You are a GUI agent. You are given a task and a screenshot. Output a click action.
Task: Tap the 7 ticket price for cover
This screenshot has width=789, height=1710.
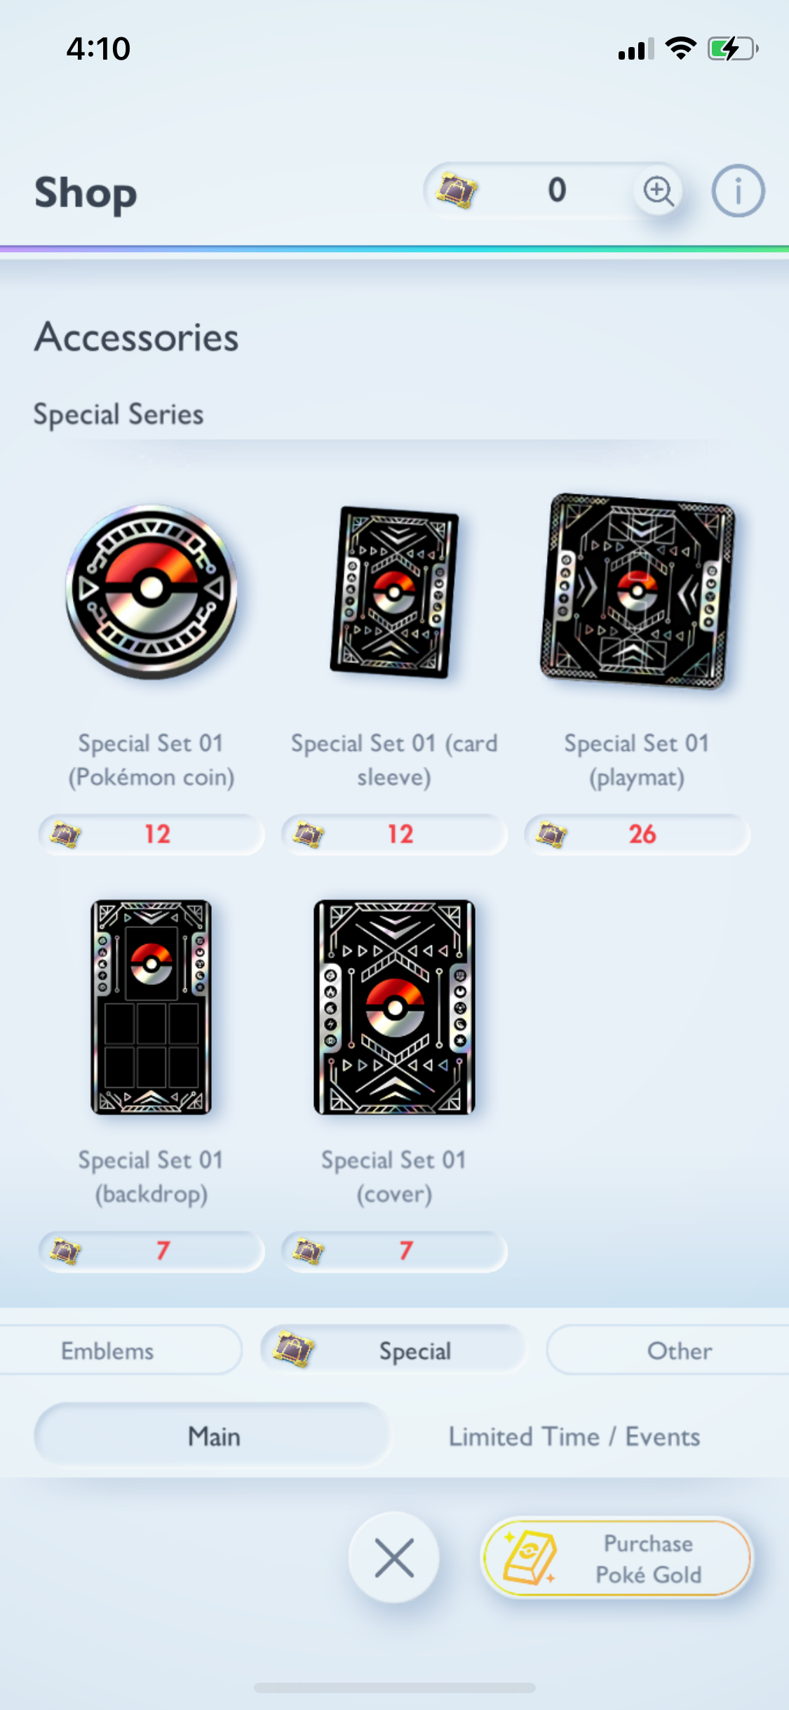click(x=394, y=1251)
